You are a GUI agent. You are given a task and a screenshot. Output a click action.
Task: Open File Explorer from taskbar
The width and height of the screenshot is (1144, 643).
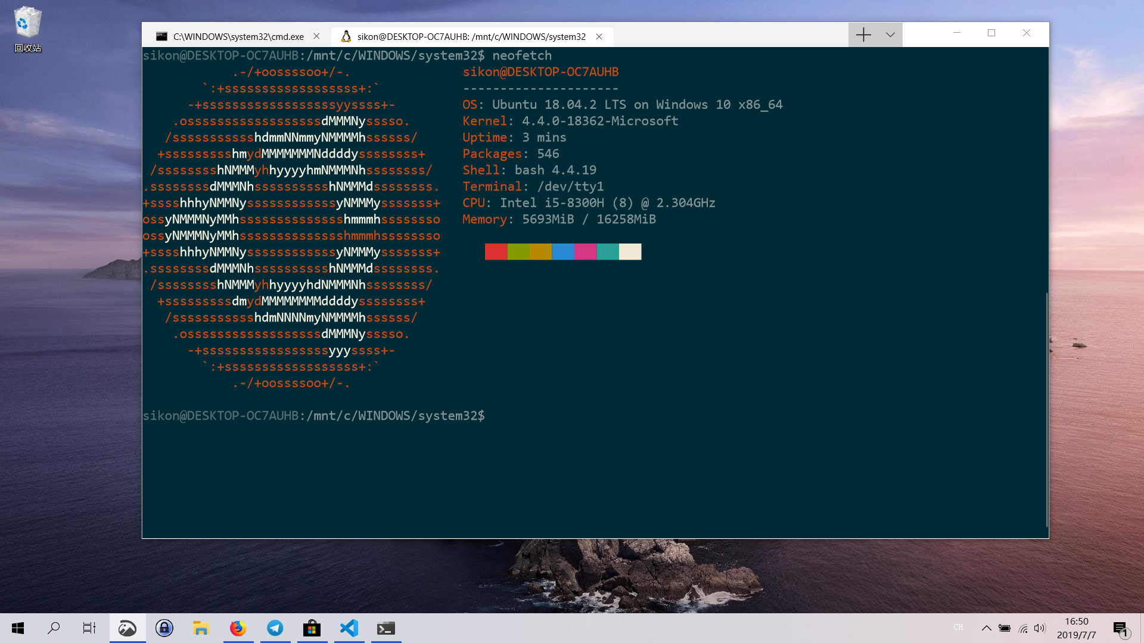tap(201, 628)
